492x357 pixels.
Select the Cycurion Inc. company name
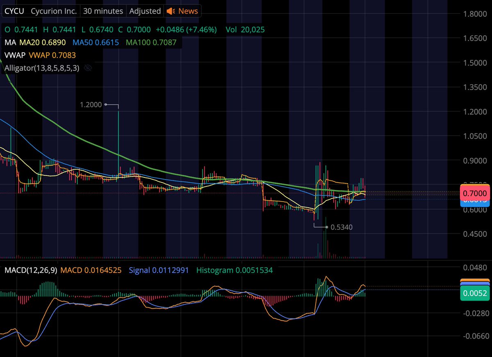(54, 11)
